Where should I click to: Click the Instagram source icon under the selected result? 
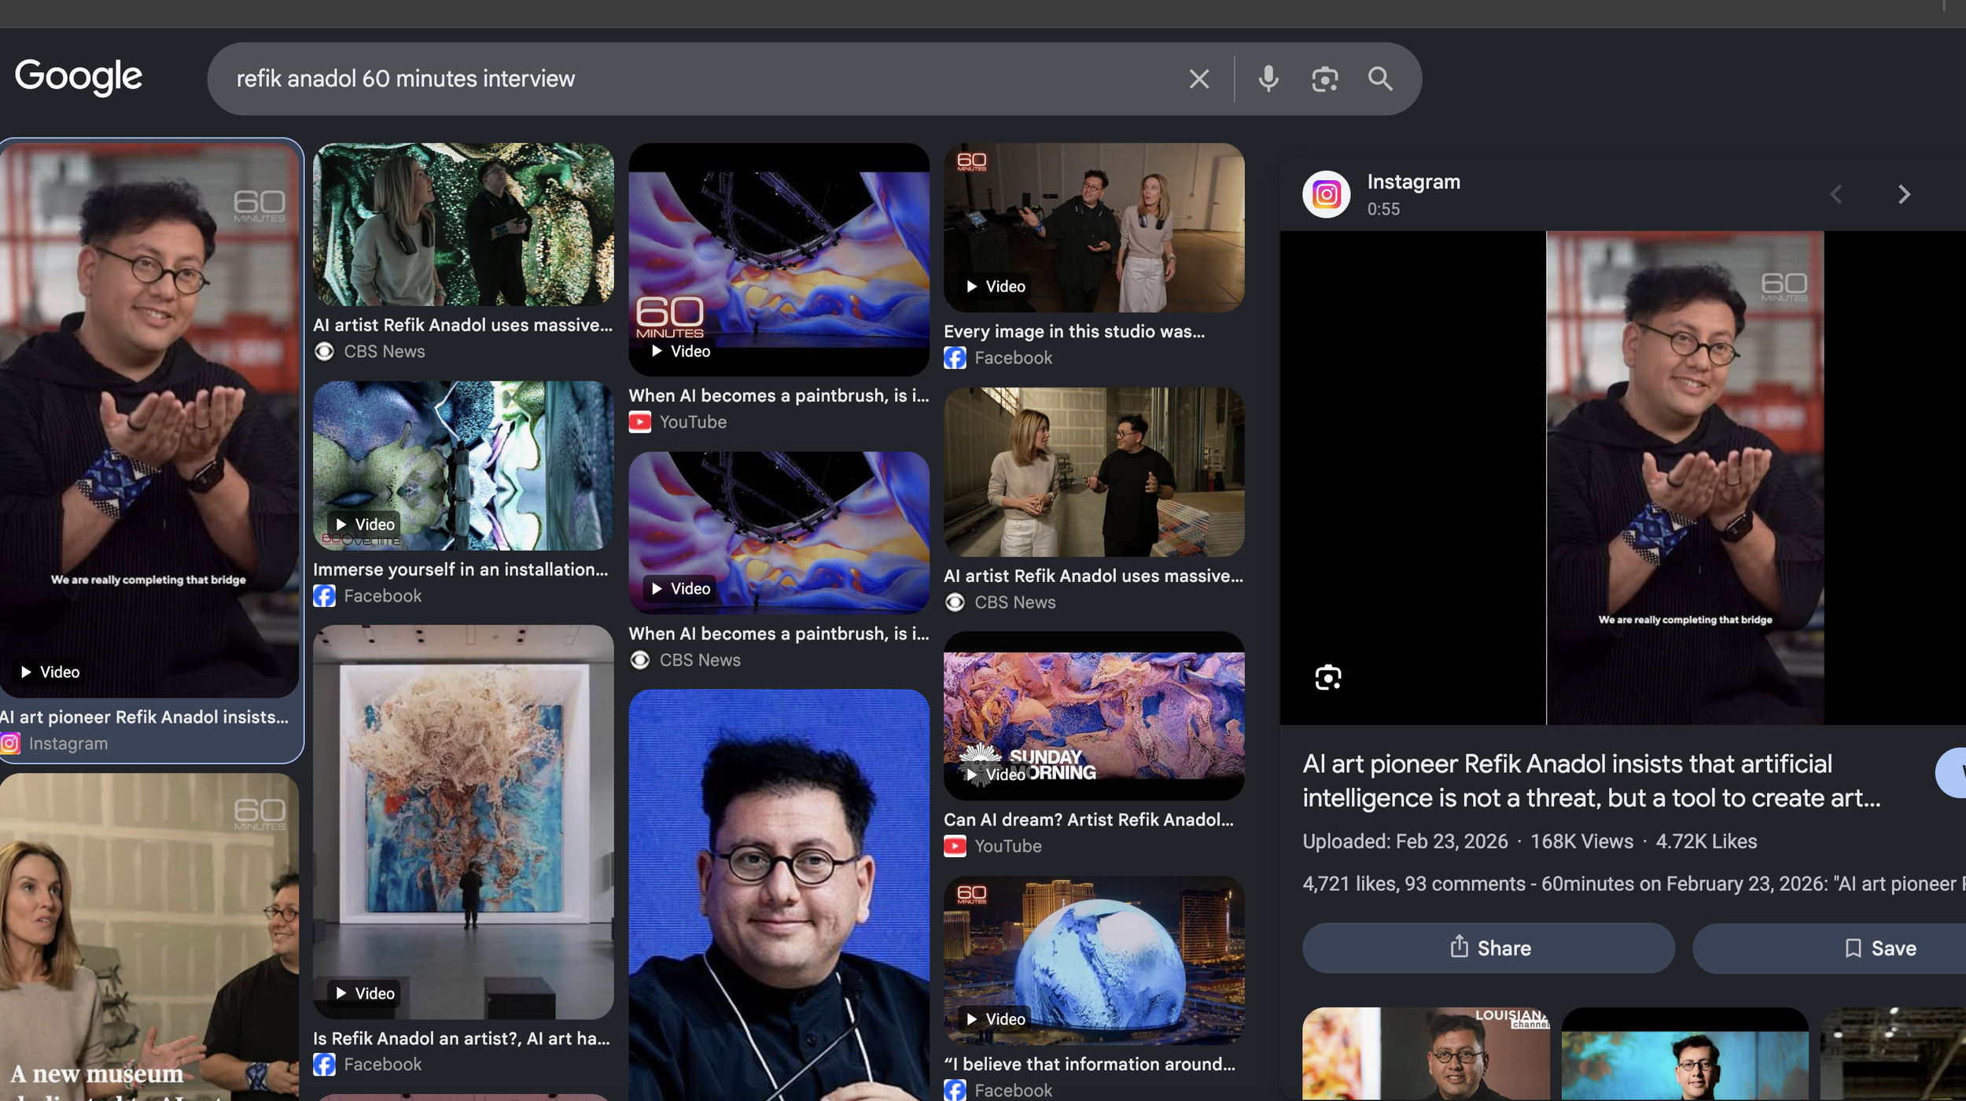point(10,743)
